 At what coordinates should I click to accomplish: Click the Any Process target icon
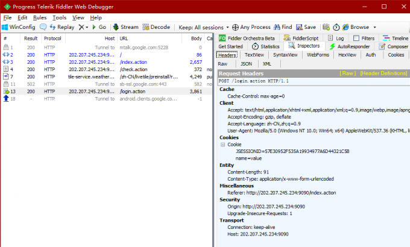[235, 27]
